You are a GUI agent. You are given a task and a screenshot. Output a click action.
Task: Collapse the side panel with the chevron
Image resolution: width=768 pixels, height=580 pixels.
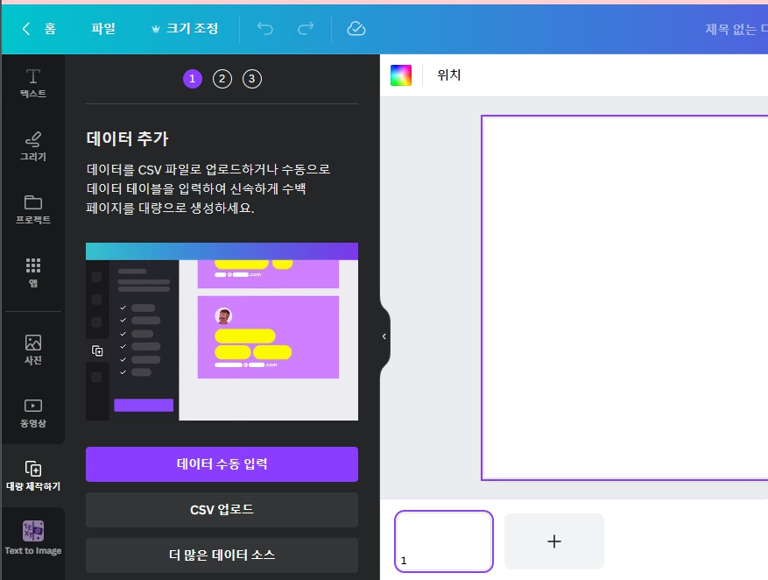384,336
